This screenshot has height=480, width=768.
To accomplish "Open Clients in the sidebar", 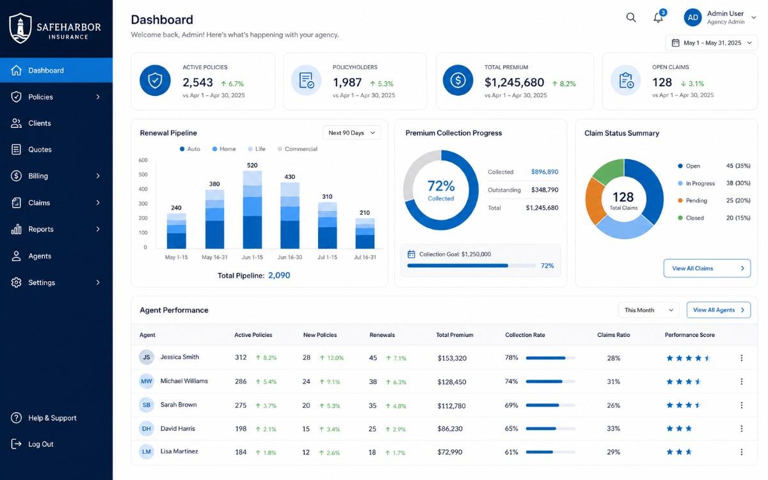I will 56,123.
